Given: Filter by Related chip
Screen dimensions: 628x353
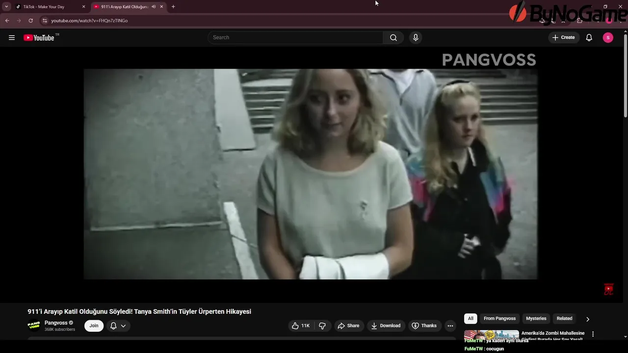Looking at the screenshot, I should coord(564,319).
